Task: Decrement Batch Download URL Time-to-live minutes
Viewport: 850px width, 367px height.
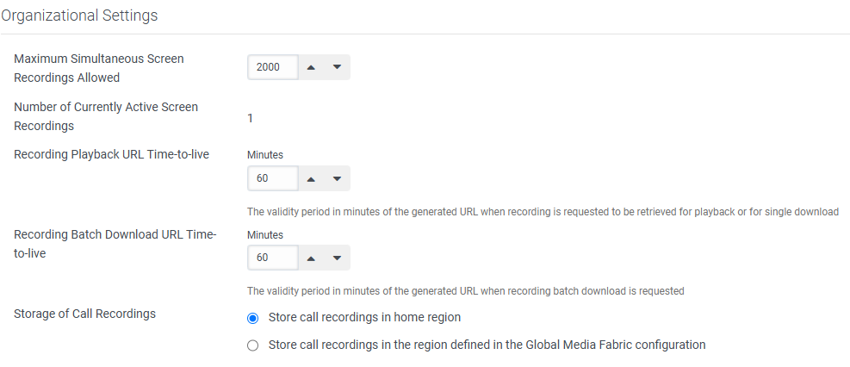Action: [337, 258]
